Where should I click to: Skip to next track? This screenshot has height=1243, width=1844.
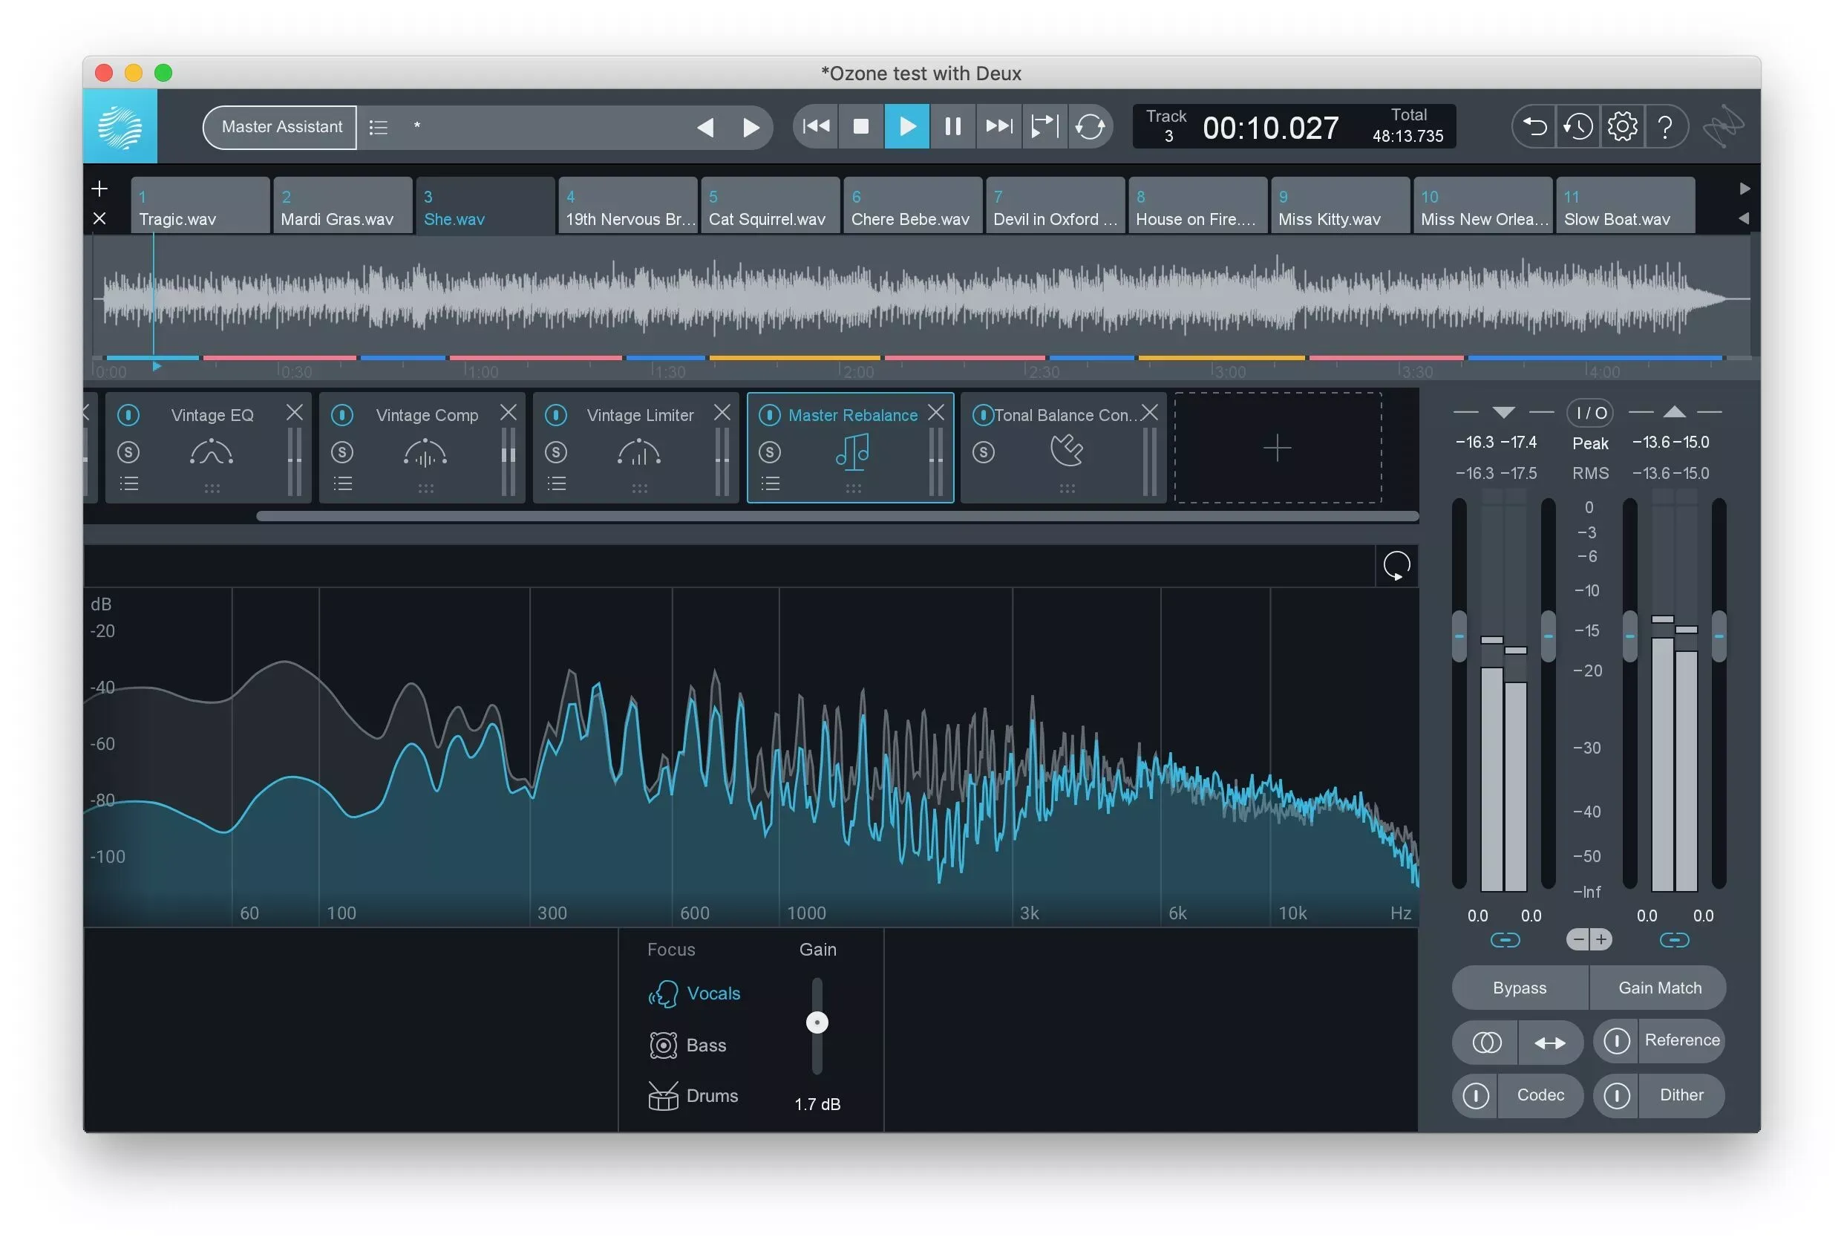pyautogui.click(x=998, y=126)
